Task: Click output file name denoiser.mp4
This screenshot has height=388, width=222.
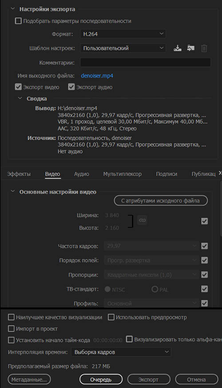Action: (97, 76)
